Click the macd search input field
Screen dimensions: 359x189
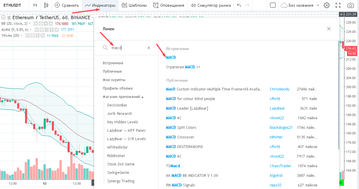(x=126, y=48)
